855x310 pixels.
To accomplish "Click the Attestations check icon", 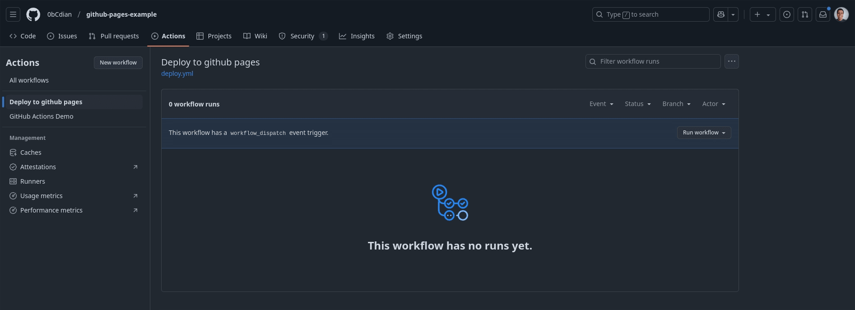I will point(13,167).
